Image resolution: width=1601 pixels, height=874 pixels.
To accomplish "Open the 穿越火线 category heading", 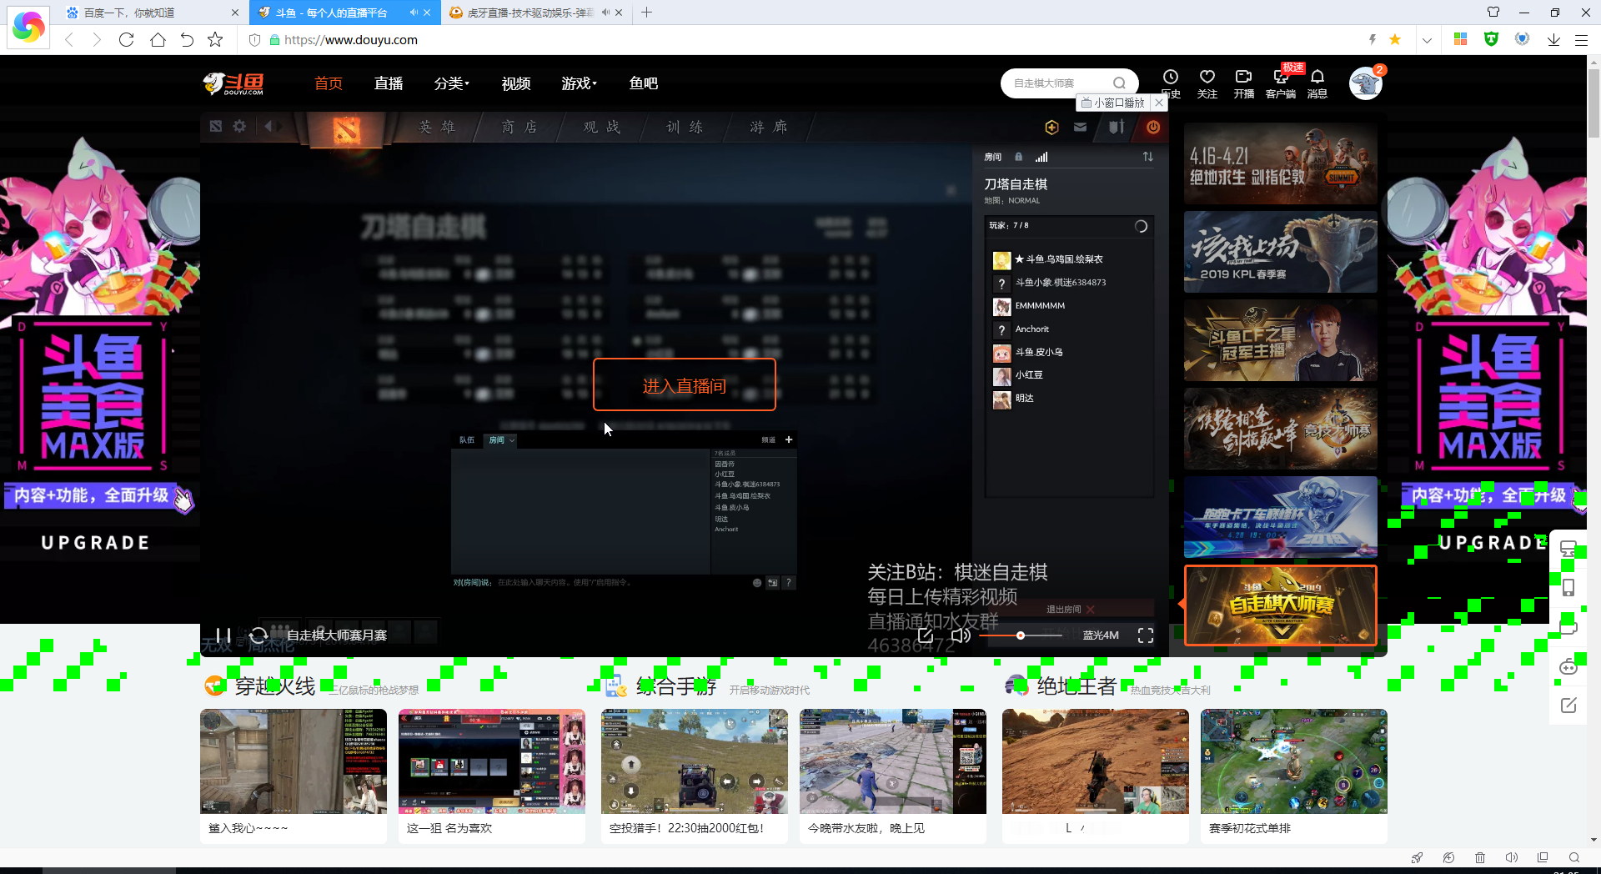I will click(275, 686).
